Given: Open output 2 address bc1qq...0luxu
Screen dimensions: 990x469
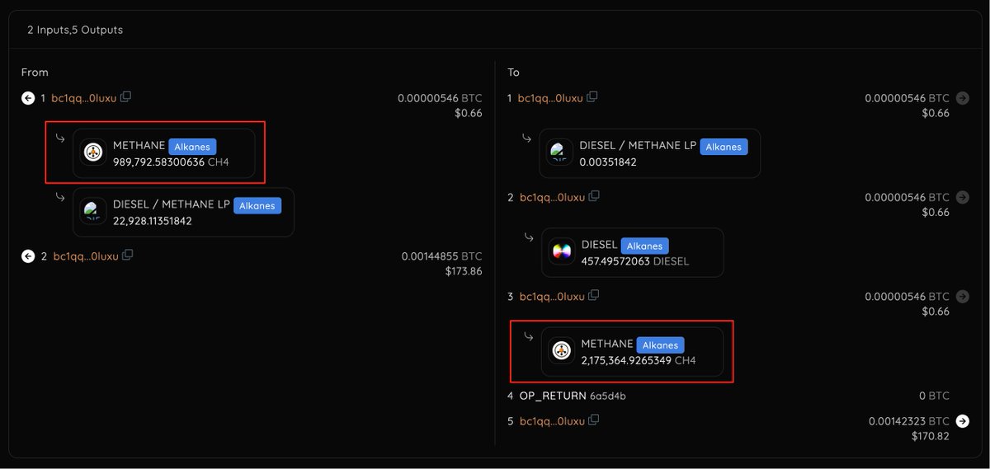Looking at the screenshot, I should point(552,198).
